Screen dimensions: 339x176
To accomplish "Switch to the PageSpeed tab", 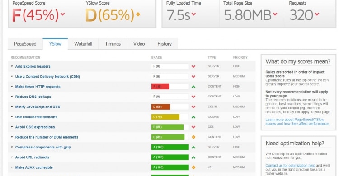I will pos(25,44).
